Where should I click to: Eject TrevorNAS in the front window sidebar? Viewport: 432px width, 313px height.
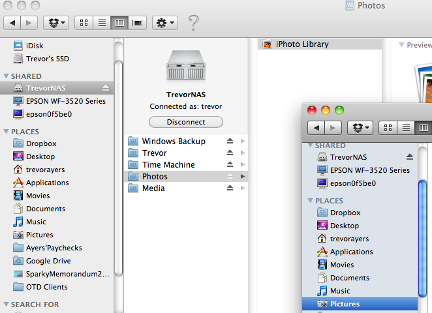[410, 157]
